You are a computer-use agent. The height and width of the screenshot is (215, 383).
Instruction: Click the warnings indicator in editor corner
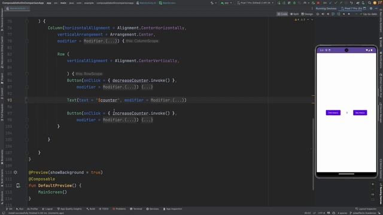[x=300, y=20]
